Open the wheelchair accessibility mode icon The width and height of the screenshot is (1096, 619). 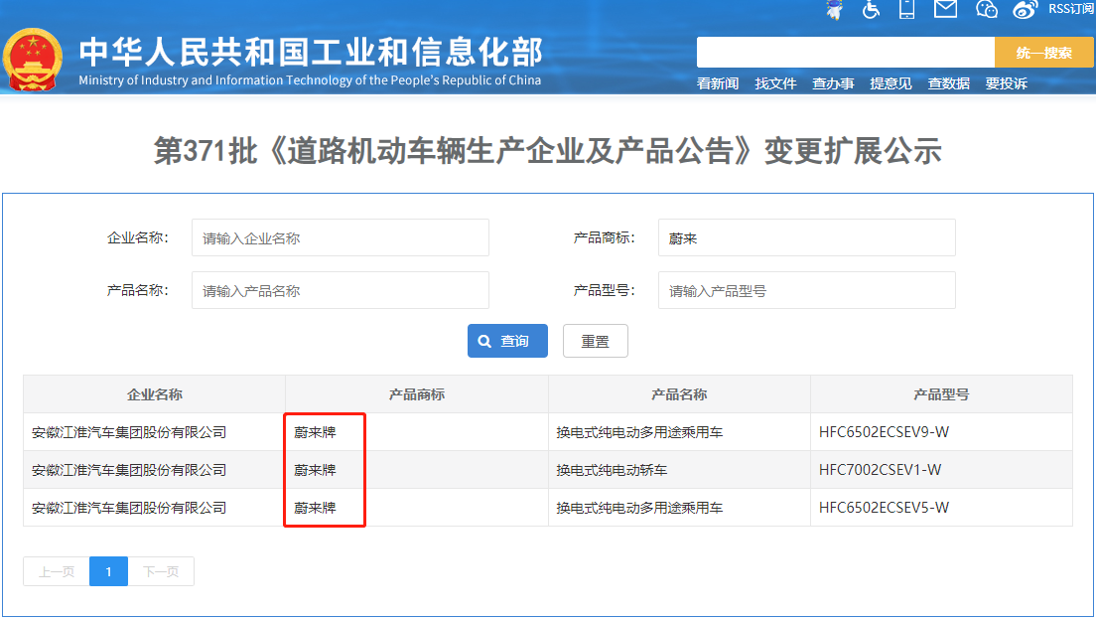click(x=871, y=9)
